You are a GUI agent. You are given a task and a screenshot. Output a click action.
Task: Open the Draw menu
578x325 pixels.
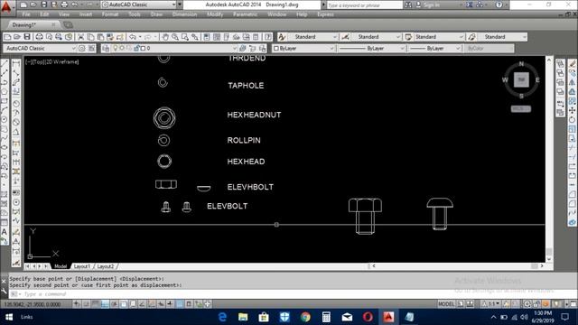156,14
